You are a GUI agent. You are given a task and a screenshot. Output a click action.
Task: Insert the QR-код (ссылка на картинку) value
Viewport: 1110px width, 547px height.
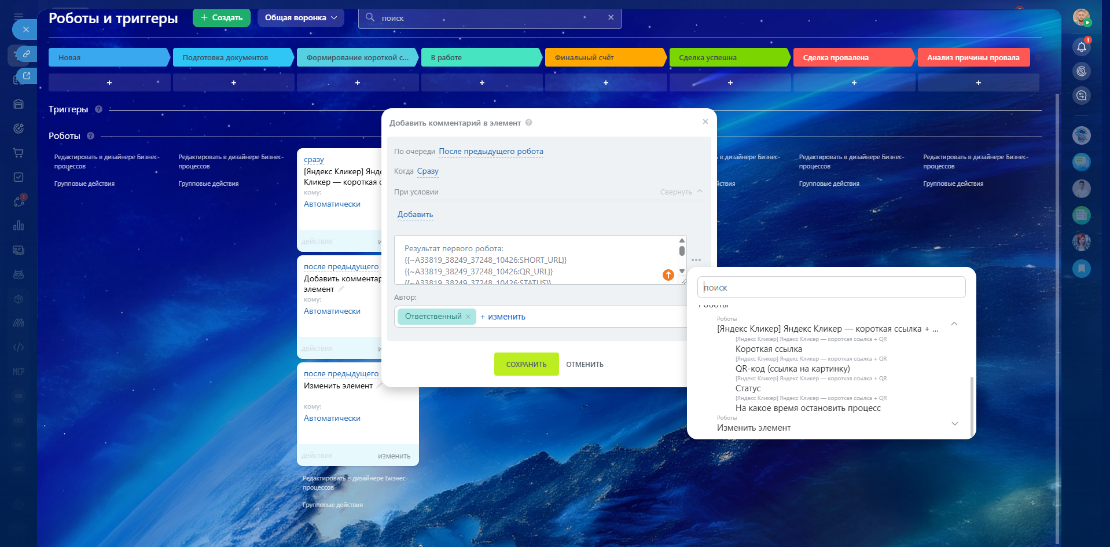coord(793,369)
